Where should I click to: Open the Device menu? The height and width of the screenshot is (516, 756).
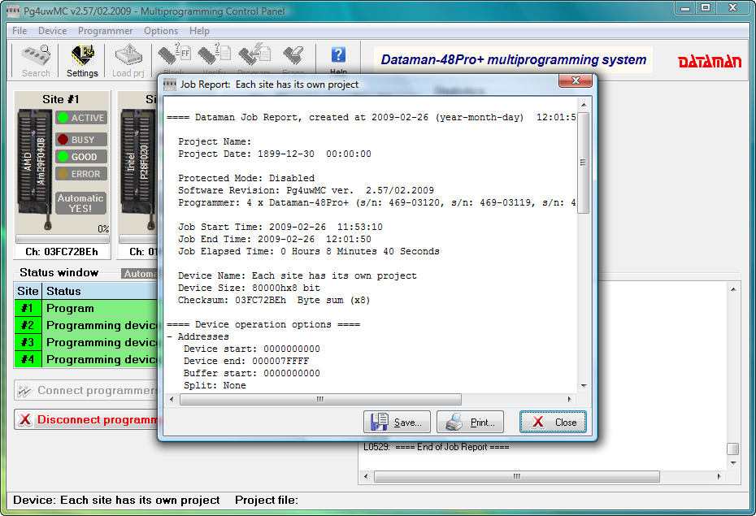52,30
